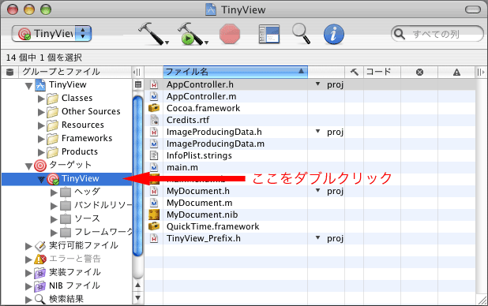Expand the ヘッダ build phase
Image resolution: width=488 pixels, height=306 pixels.
54,192
